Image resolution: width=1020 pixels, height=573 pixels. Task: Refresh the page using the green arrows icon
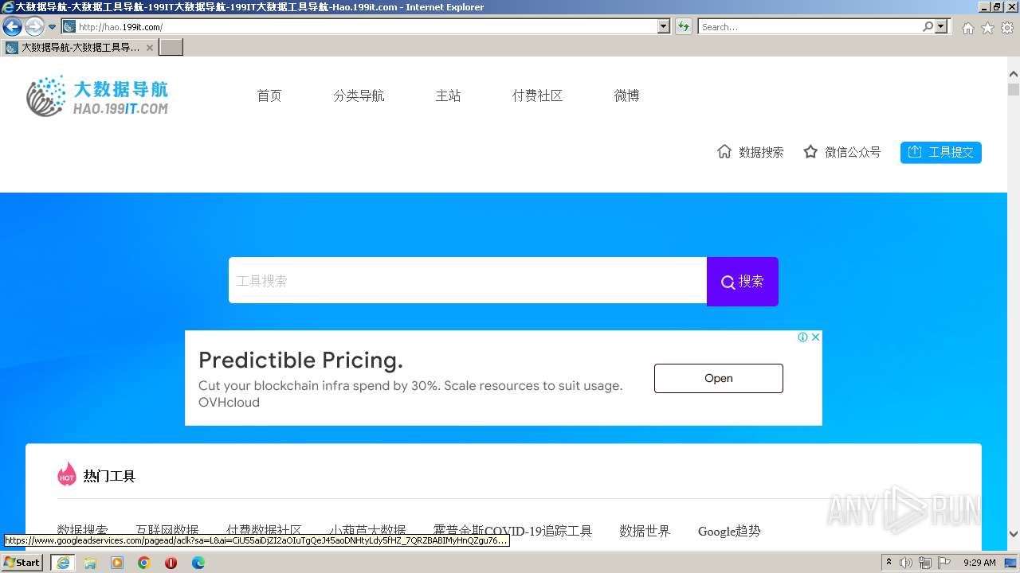coord(683,26)
